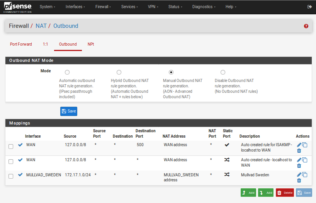Choose Automatic outbound NAT rule generation
Image resolution: width=316 pixels, height=203 pixels.
pyautogui.click(x=67, y=72)
